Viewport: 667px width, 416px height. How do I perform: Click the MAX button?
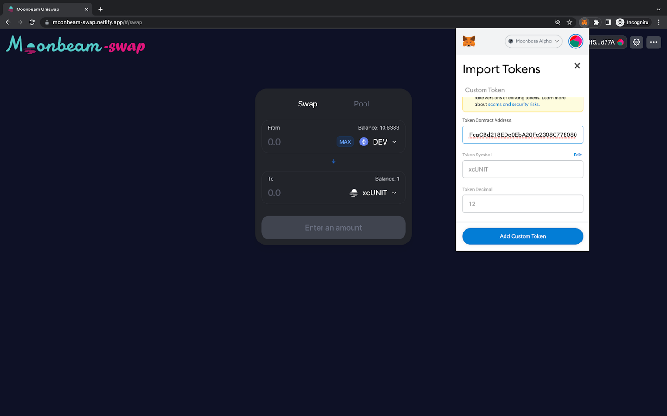(x=345, y=142)
